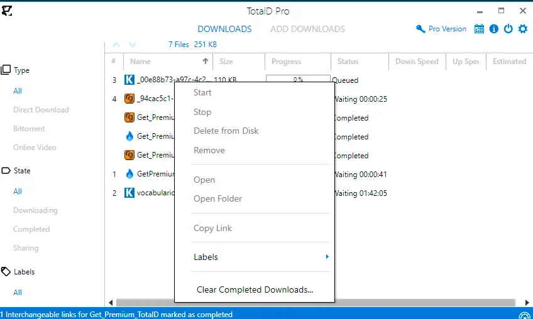
Task: Click the 7 Files 251 KB summary
Action: tap(192, 45)
